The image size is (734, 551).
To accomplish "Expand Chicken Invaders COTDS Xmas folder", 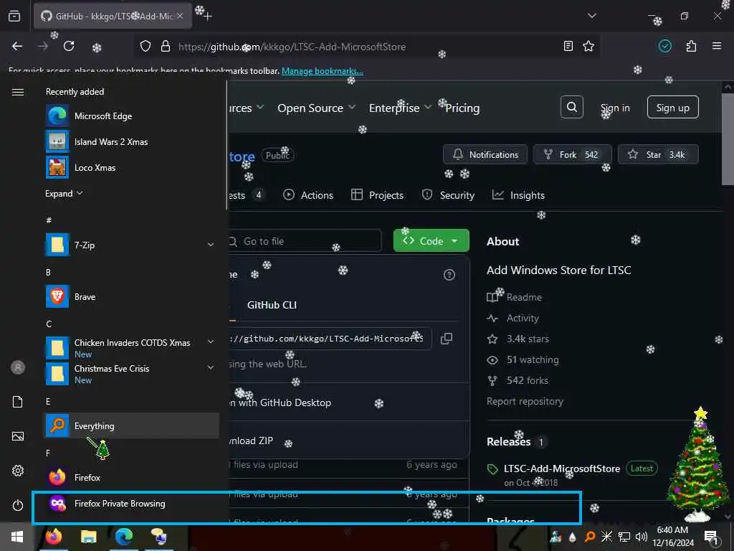I will click(132, 348).
